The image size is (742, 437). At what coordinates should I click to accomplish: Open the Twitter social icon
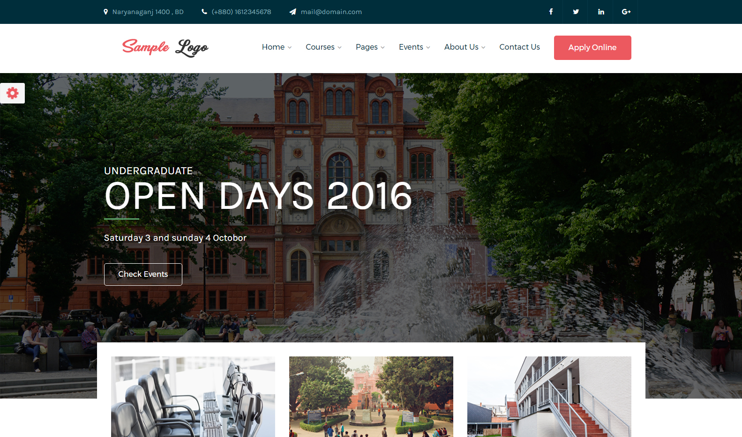(x=576, y=12)
